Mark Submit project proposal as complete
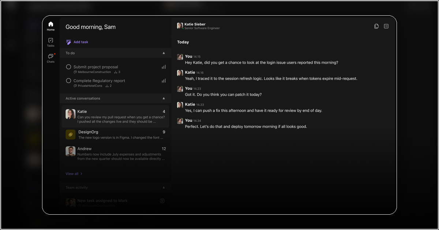Viewport: 439px width, 230px height. (x=68, y=67)
